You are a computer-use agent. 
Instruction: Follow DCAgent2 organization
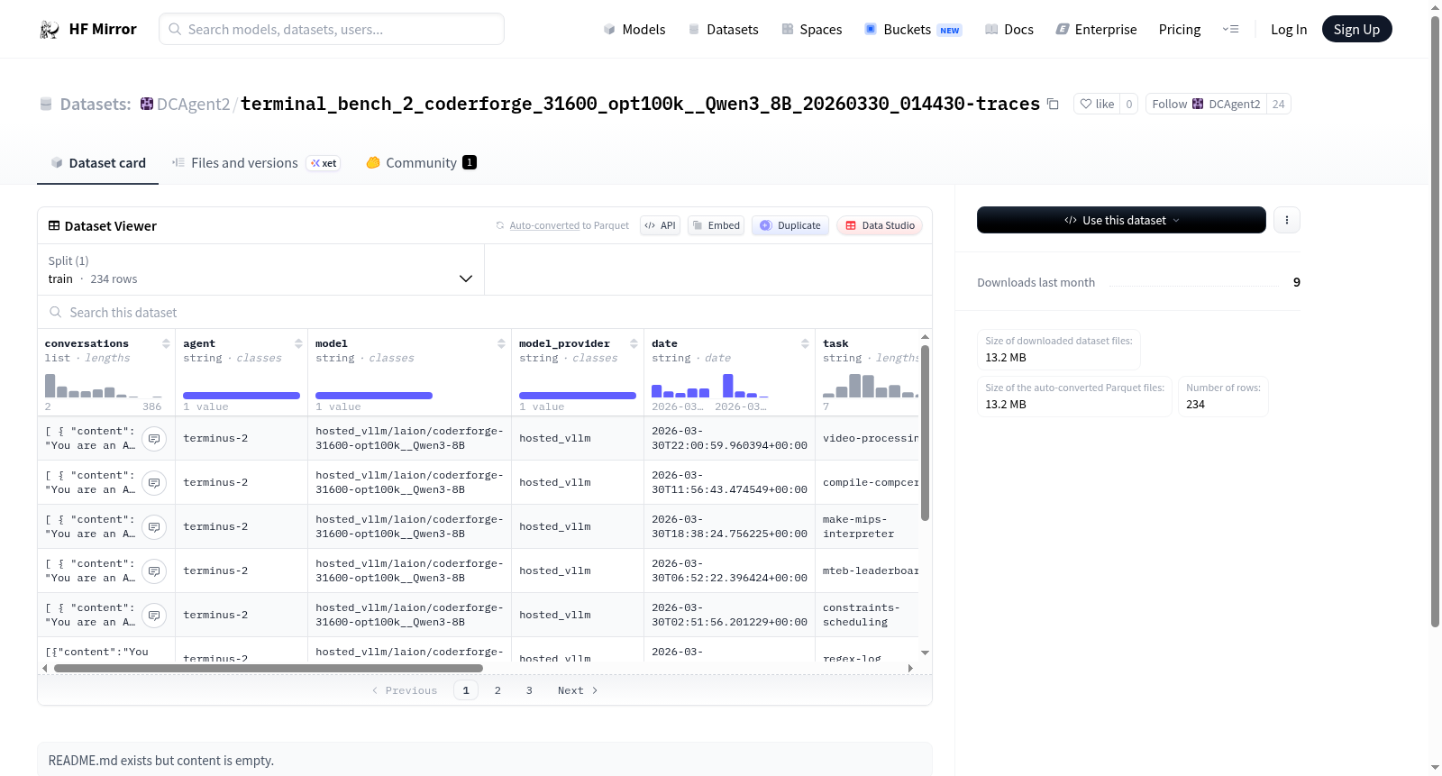1206,104
